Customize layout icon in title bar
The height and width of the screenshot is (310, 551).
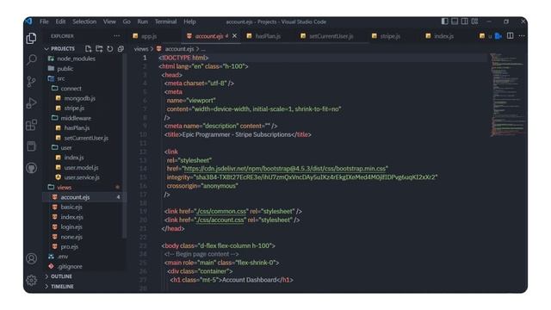click(474, 22)
